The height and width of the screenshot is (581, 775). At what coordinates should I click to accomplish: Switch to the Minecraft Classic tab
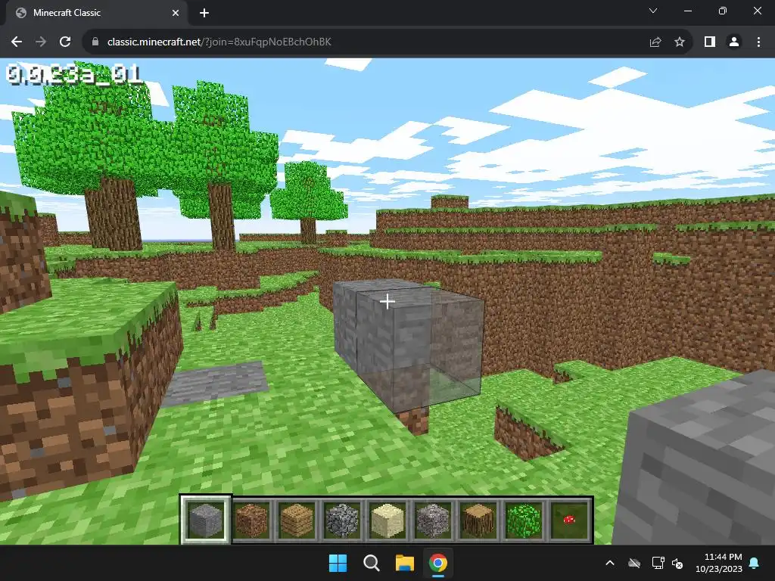click(96, 13)
